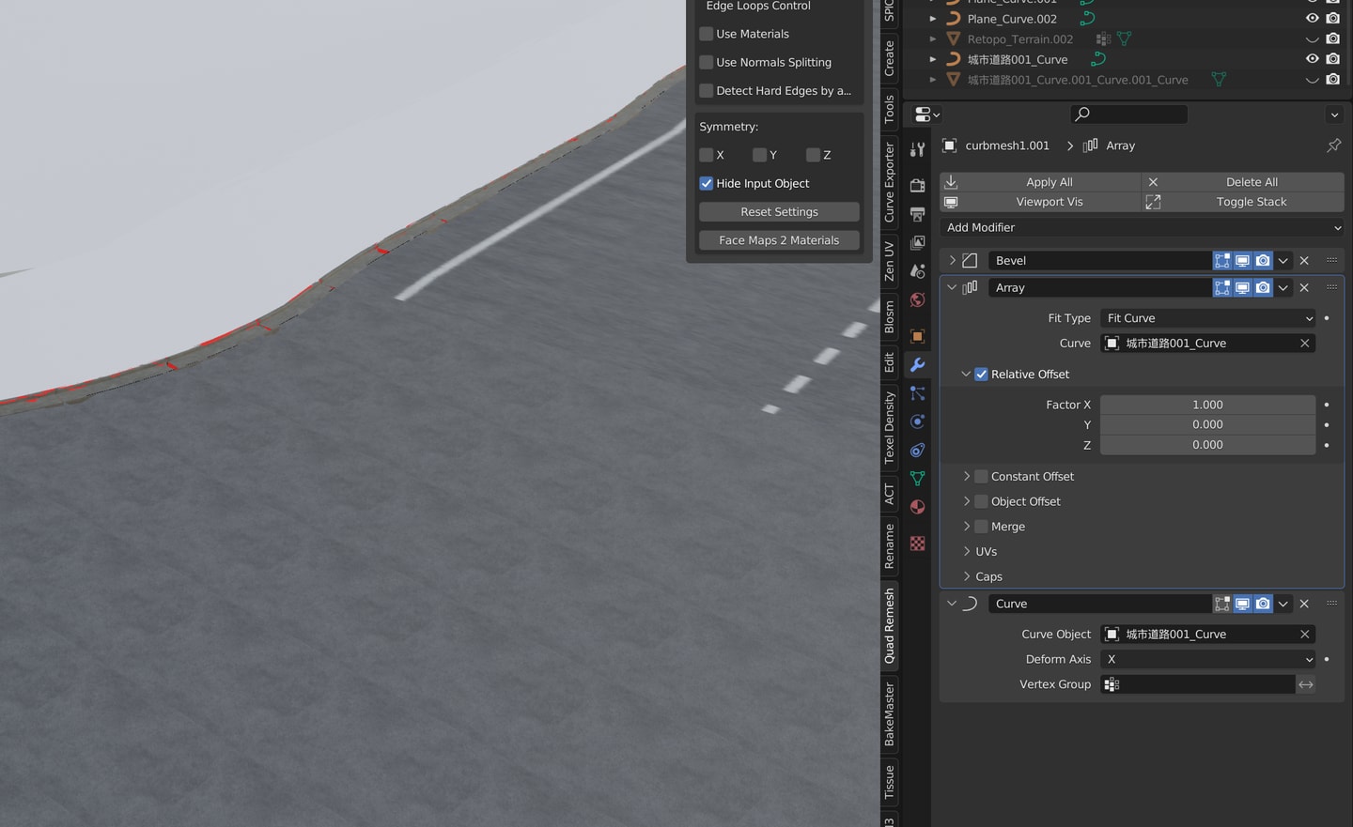Enable Use Normals Splitting checkbox
This screenshot has height=827, width=1353.
tap(707, 62)
